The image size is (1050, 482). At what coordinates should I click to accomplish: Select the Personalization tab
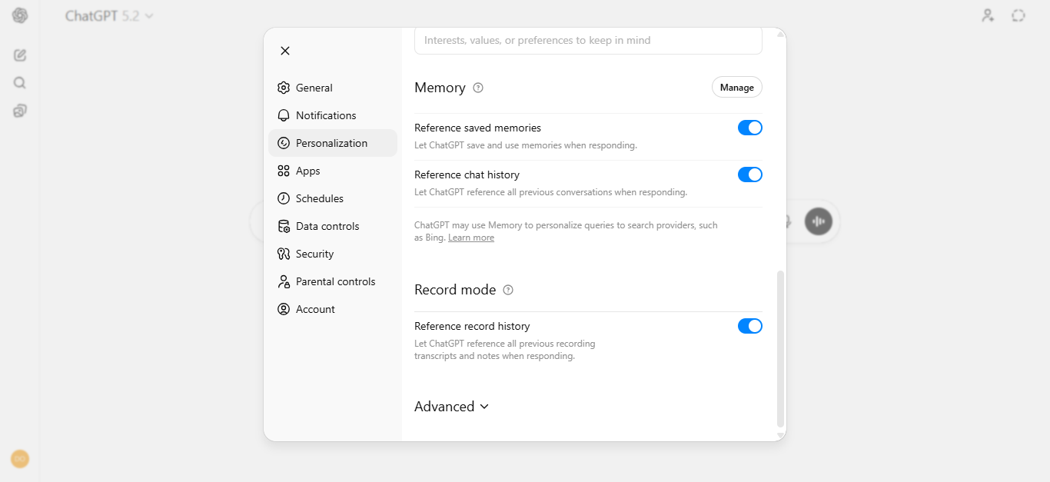pyautogui.click(x=333, y=143)
